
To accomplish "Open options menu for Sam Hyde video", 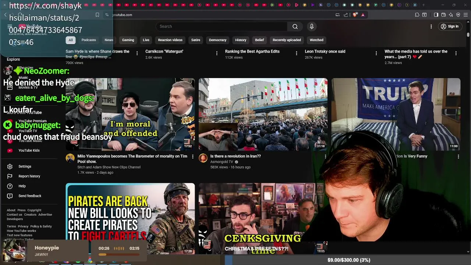I will 137,53.
